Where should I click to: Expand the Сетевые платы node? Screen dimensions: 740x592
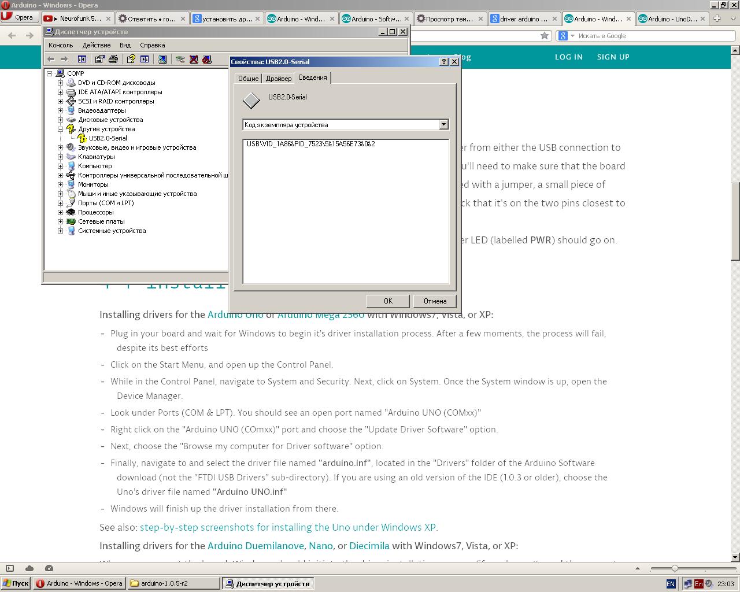click(x=60, y=221)
